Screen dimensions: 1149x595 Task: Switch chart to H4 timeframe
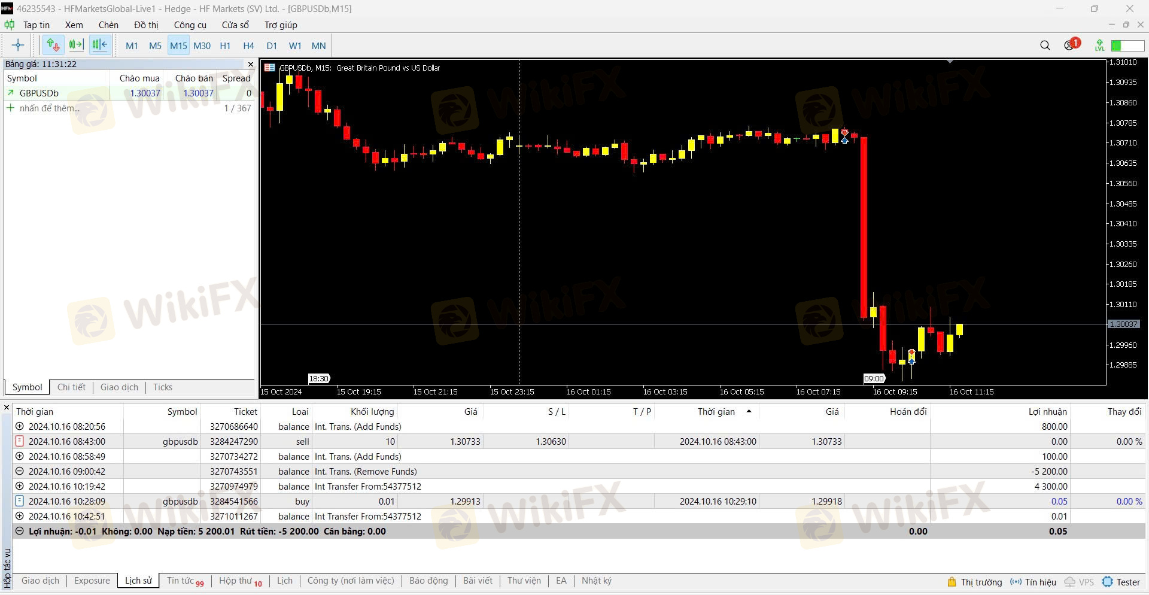pyautogui.click(x=248, y=45)
